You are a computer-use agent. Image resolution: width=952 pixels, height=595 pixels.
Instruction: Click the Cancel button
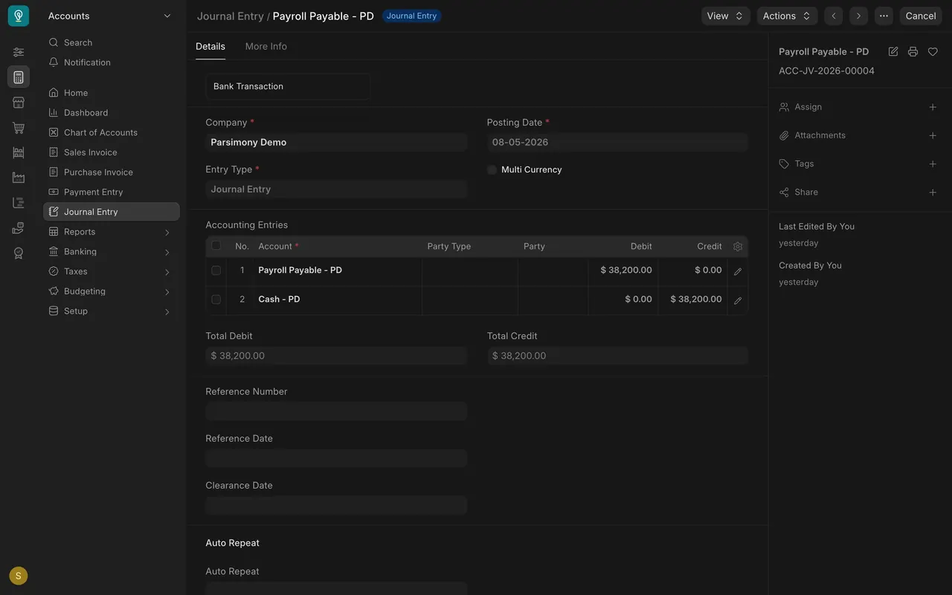coord(921,16)
